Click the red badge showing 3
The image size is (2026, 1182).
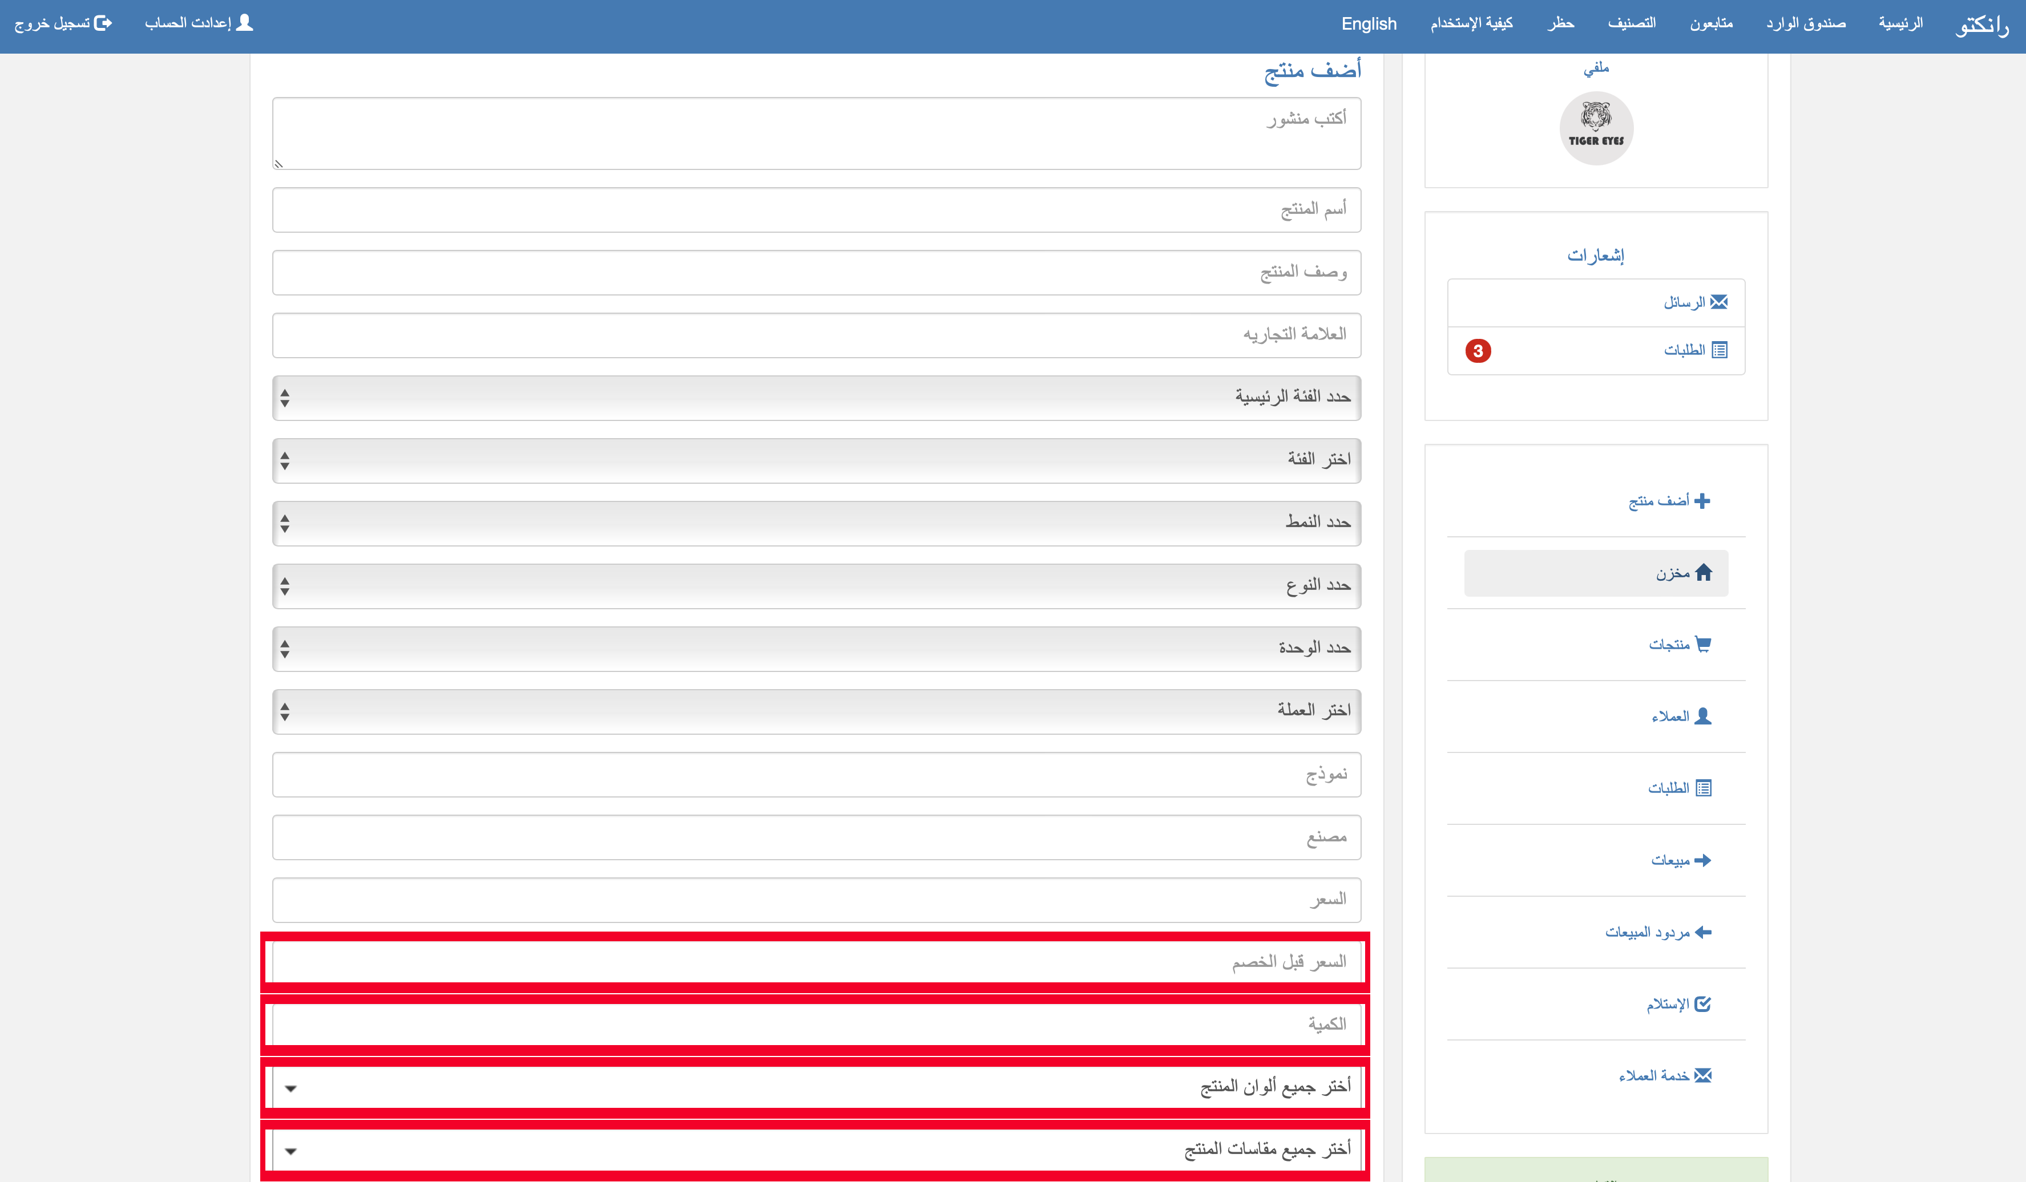tap(1478, 351)
